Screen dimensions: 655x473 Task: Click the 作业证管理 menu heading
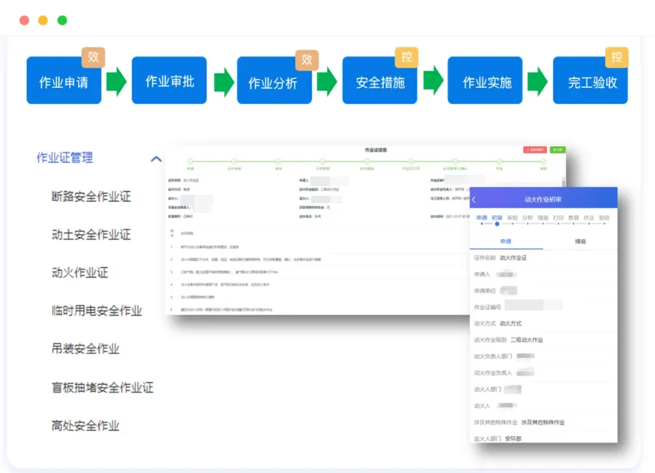(65, 158)
